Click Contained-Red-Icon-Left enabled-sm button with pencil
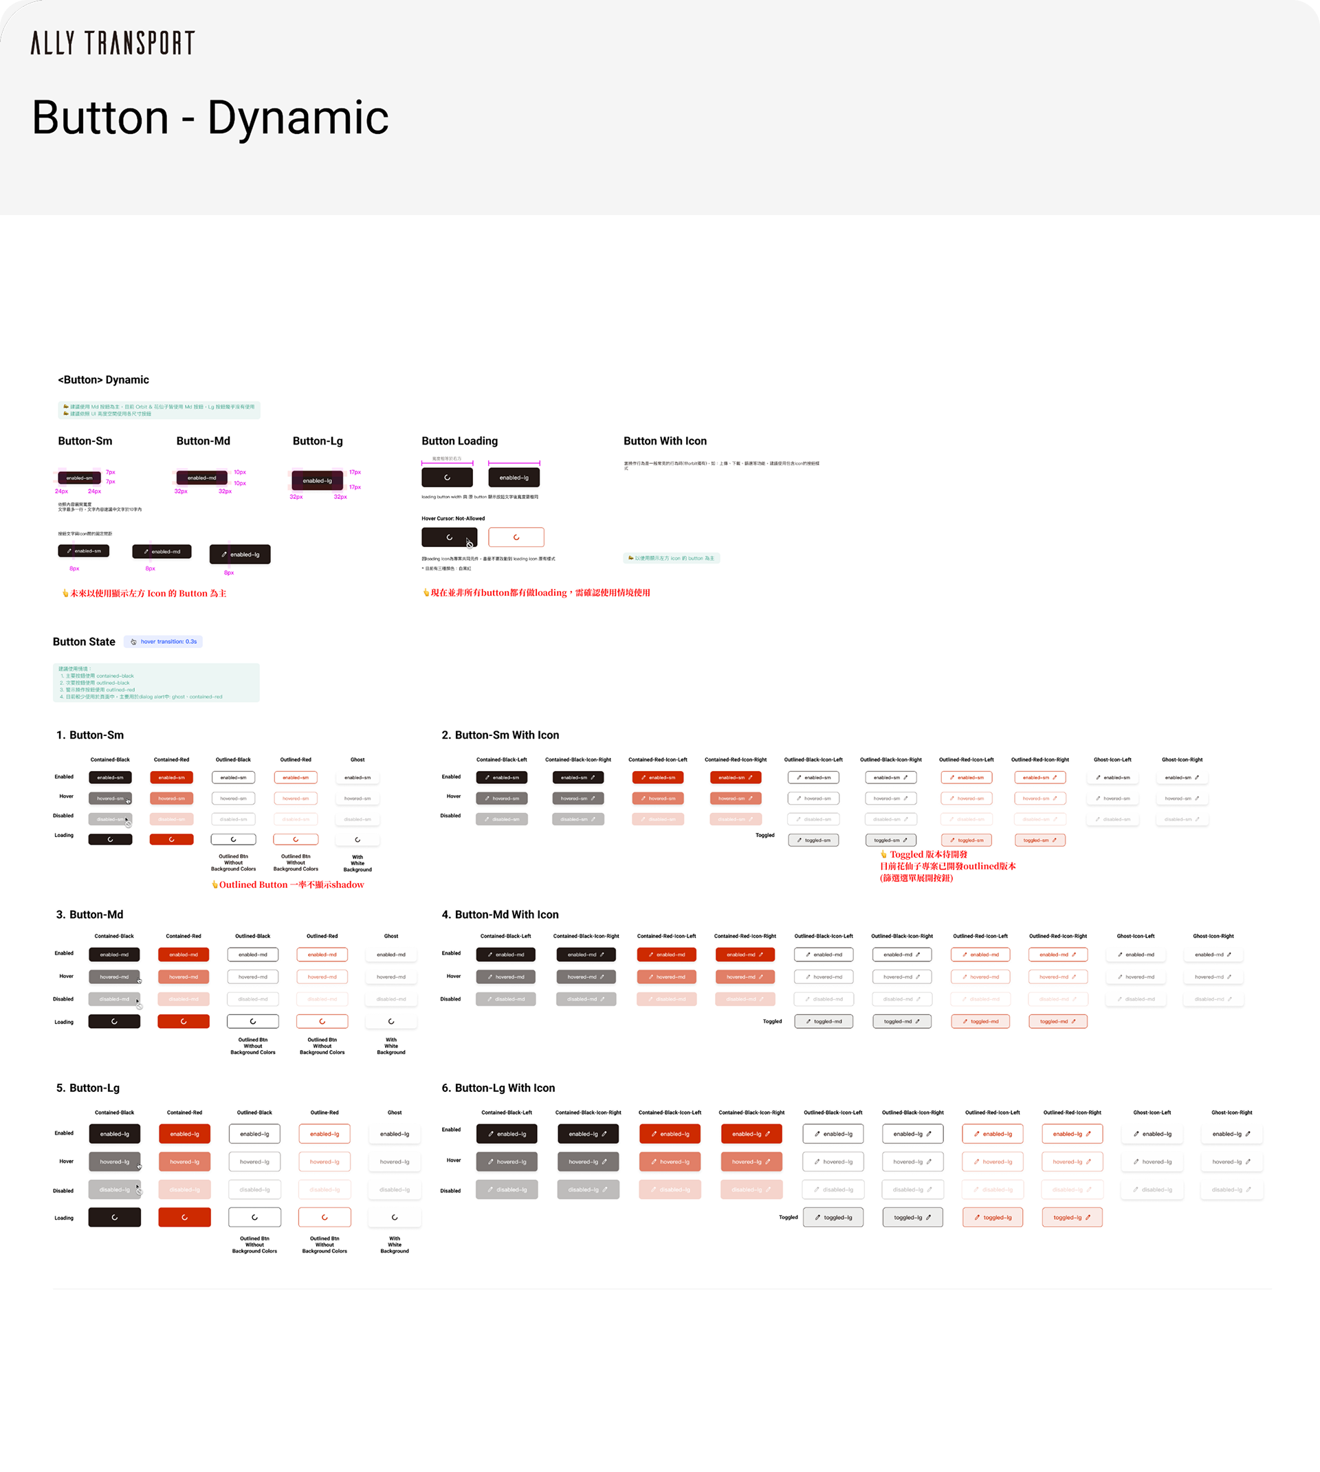 point(658,777)
